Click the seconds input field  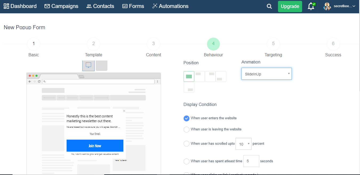251,161
